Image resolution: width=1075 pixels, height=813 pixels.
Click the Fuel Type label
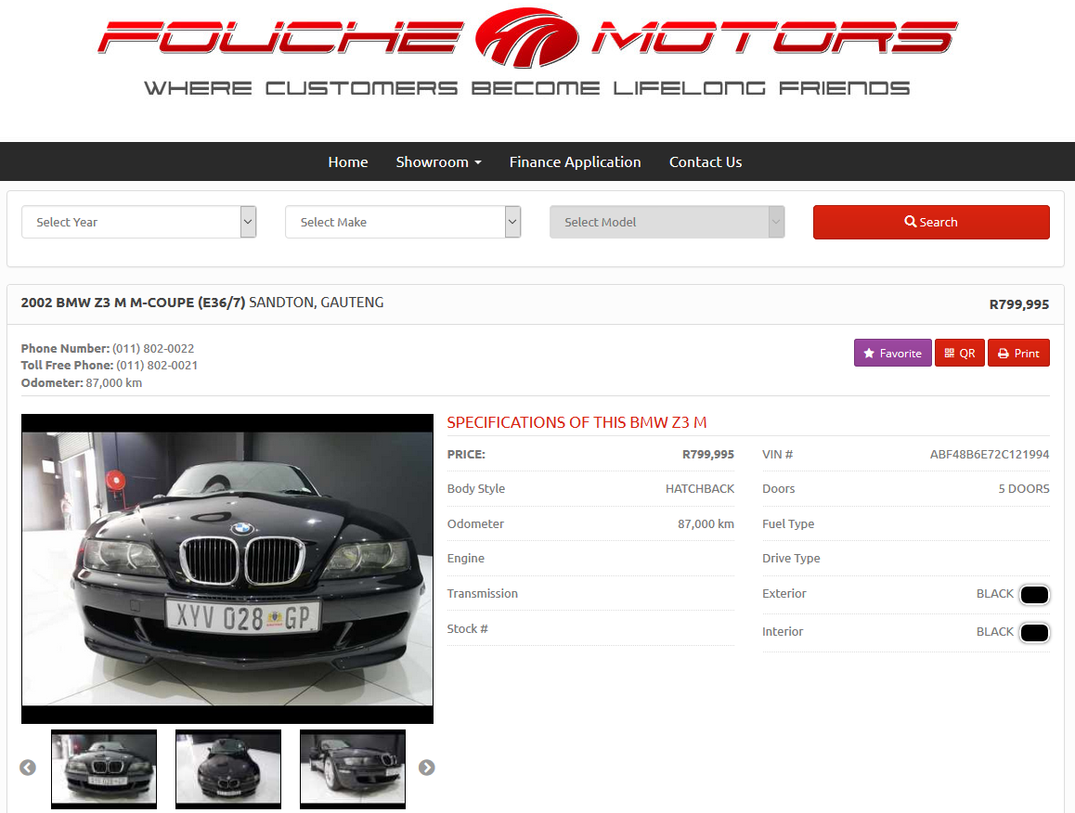pyautogui.click(x=788, y=523)
